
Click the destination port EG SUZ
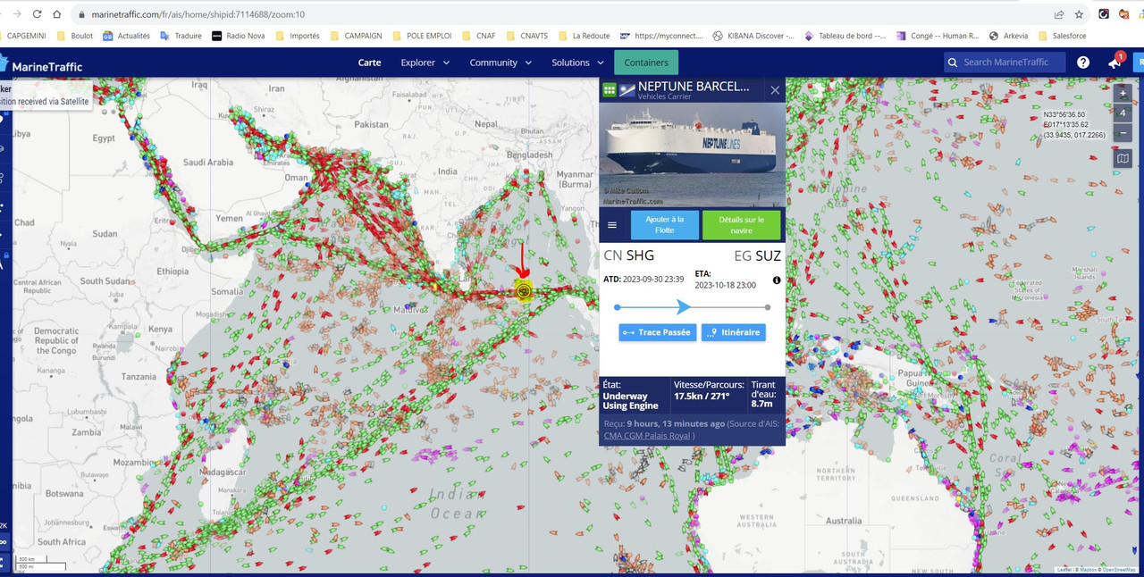(758, 256)
